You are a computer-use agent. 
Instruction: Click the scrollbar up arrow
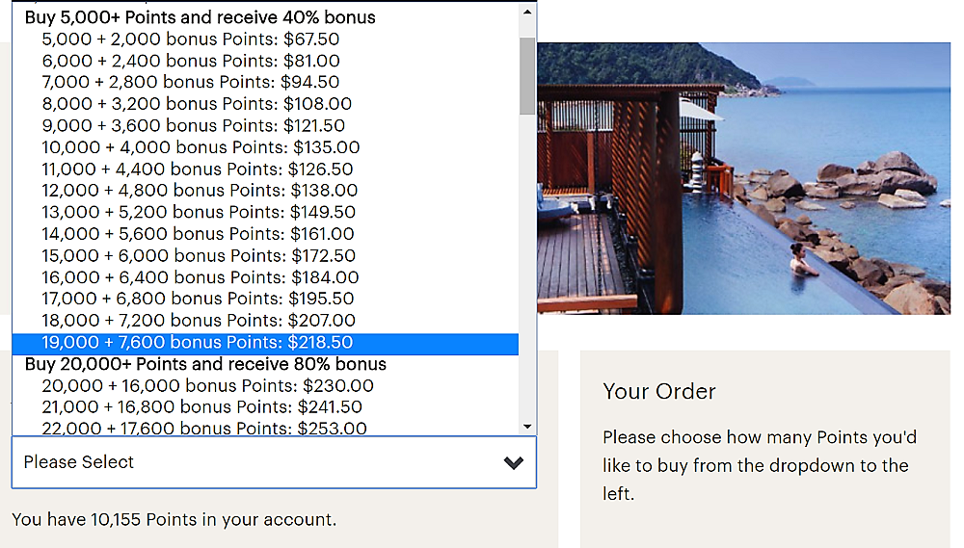click(x=527, y=13)
